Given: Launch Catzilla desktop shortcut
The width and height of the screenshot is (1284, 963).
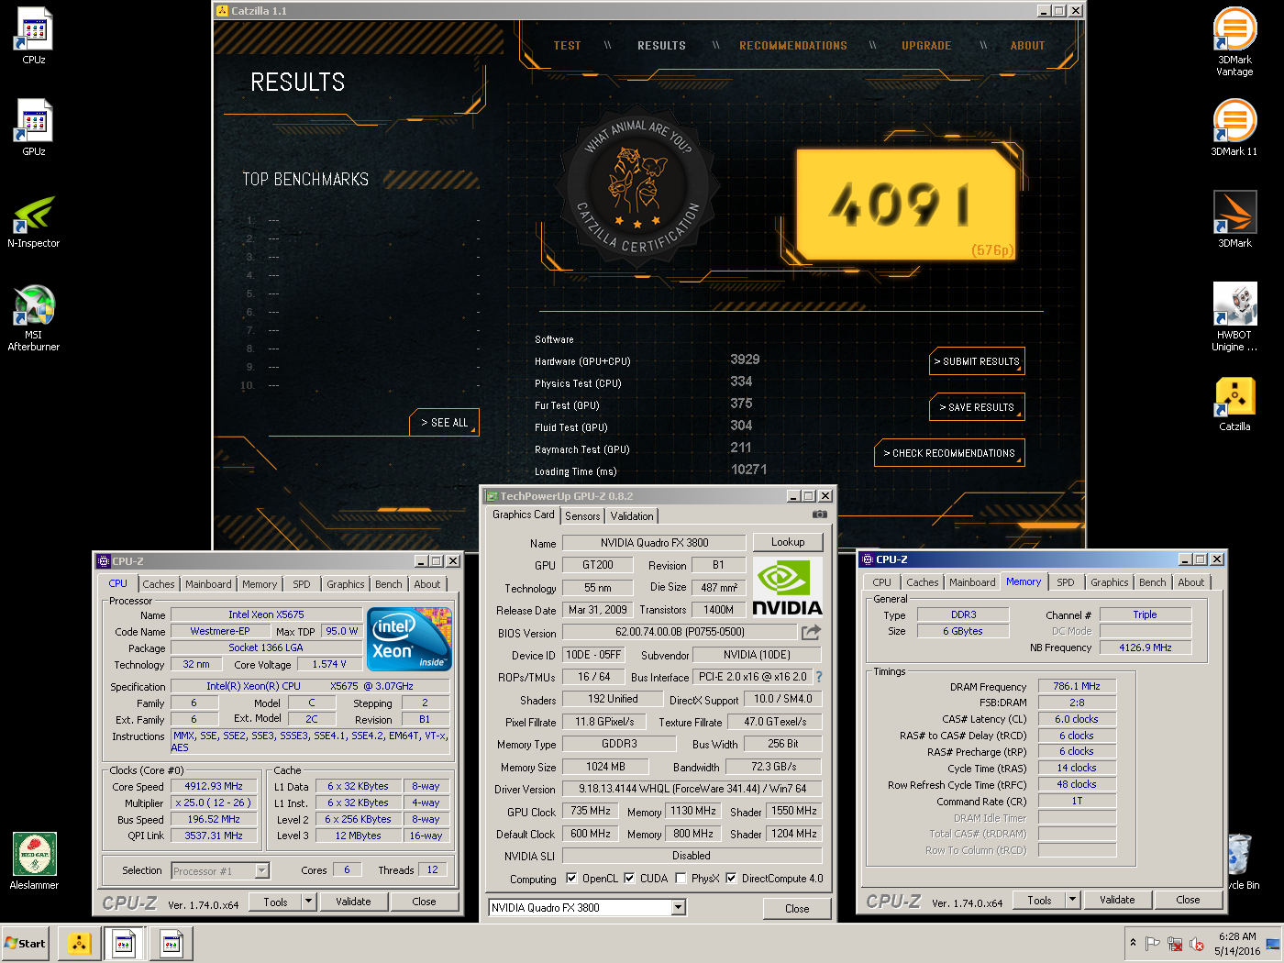Looking at the screenshot, I should (x=1234, y=404).
